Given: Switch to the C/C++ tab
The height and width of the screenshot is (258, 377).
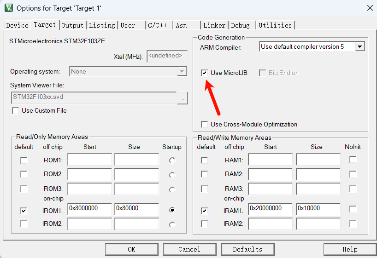Looking at the screenshot, I should point(157,25).
